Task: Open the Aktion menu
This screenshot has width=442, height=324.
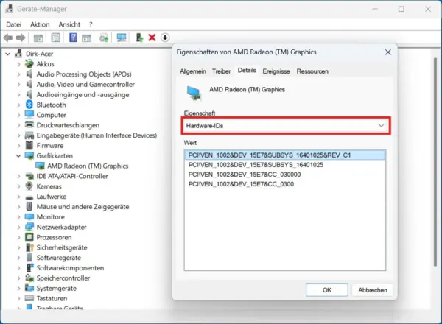Action: (40, 24)
